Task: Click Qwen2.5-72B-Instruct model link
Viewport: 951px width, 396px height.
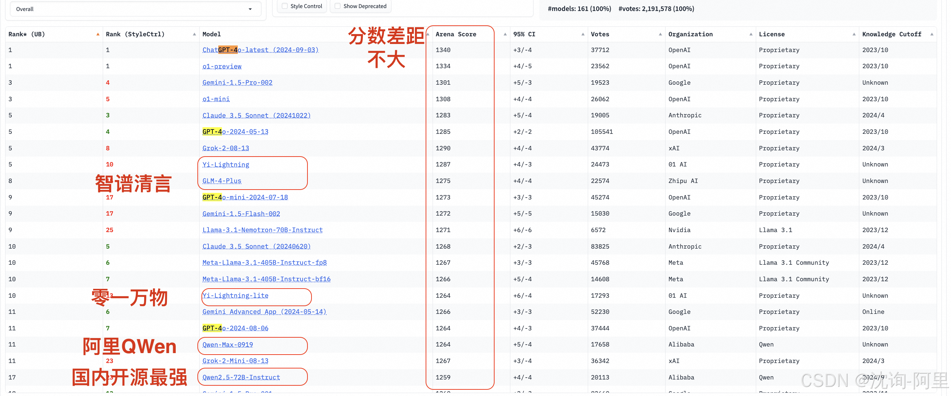Action: 241,377
